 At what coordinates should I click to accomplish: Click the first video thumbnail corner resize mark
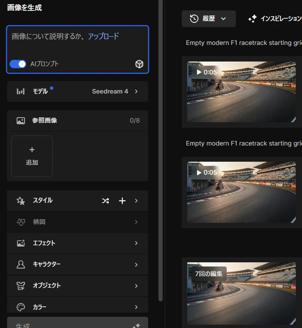pyautogui.click(x=293, y=119)
